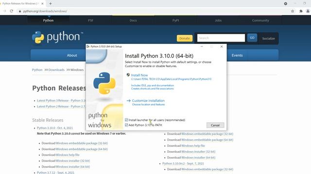Toggle Install launcher for all users checkbox
The height and width of the screenshot is (174, 311).
[126, 120]
